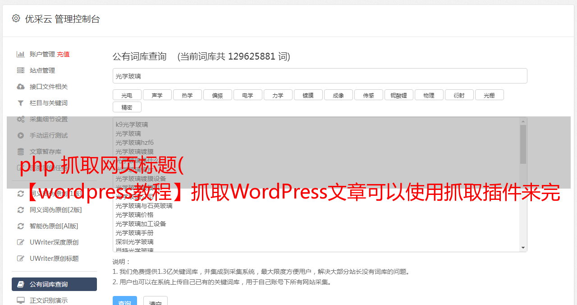Click the 成像 tag button
Viewport: 577px width, 305px height.
(x=338, y=95)
